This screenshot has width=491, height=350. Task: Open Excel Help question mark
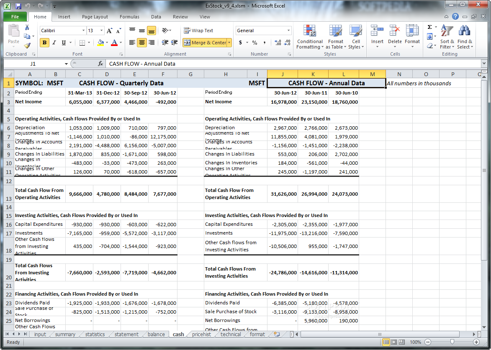coord(455,17)
